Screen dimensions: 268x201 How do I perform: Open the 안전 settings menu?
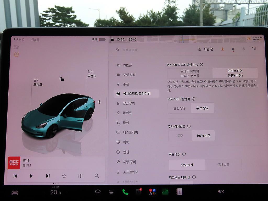[123, 152]
